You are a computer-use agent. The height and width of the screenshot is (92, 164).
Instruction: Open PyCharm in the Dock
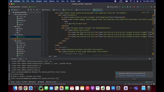(41, 88)
